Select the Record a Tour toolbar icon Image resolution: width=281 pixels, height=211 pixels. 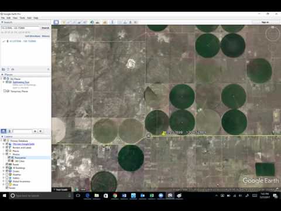pyautogui.click(x=85, y=22)
